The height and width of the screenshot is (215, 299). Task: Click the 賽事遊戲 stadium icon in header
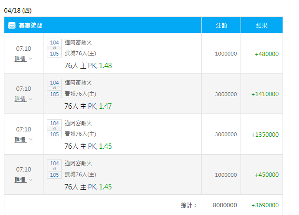pos(12,26)
